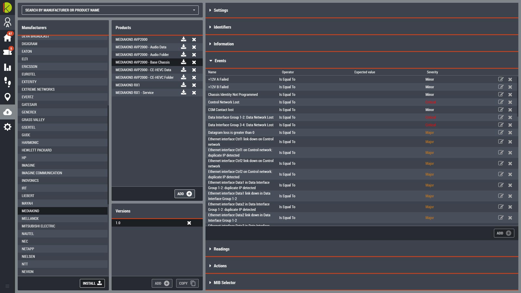Open the cloud download sidebar icon
This screenshot has width=521, height=293.
coord(7,112)
